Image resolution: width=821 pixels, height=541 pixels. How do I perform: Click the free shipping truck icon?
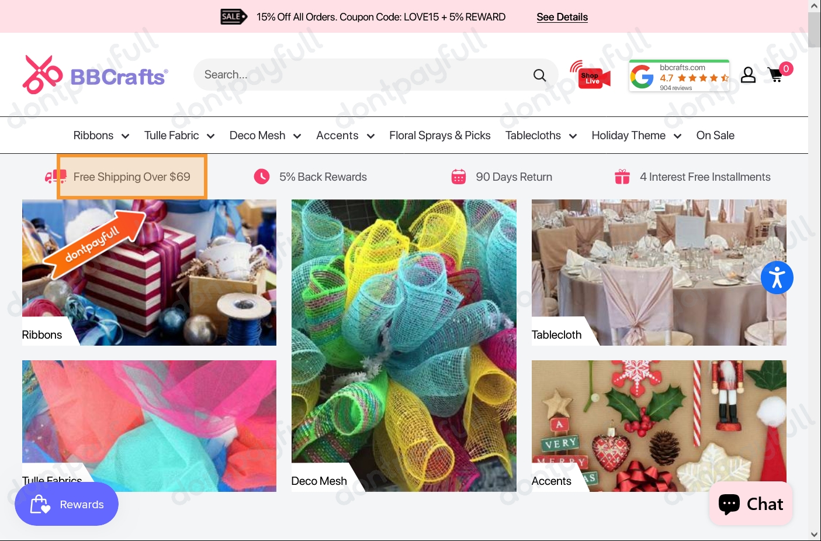(55, 176)
